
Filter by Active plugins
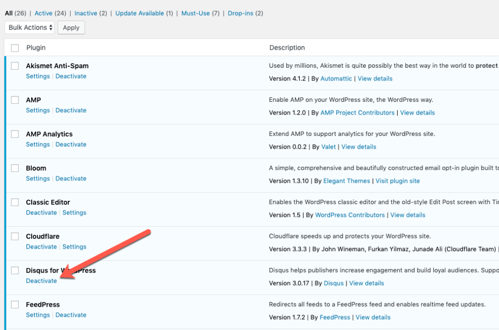43,13
